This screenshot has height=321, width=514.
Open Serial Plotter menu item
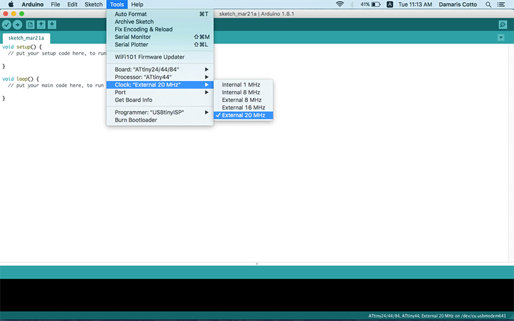point(160,44)
